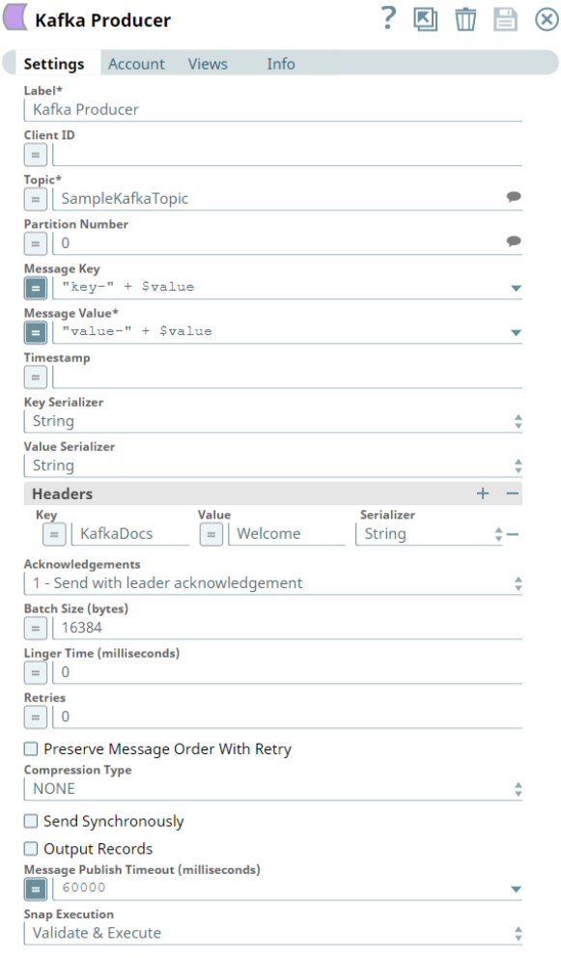Image resolution: width=561 pixels, height=958 pixels.
Task: Open the Views tab
Action: (208, 64)
